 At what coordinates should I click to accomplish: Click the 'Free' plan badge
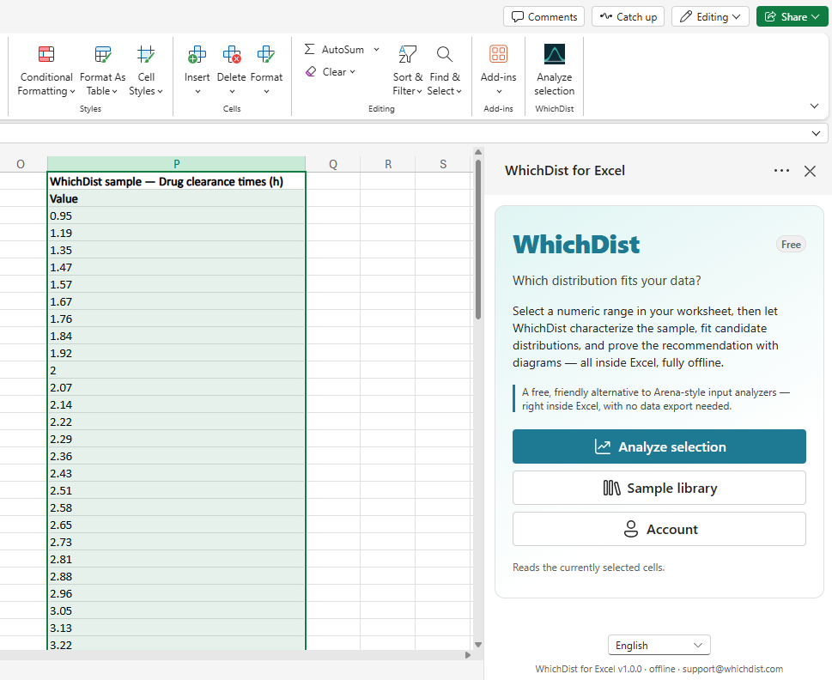791,244
